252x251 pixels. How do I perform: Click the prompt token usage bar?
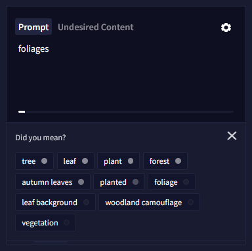pos(126,111)
